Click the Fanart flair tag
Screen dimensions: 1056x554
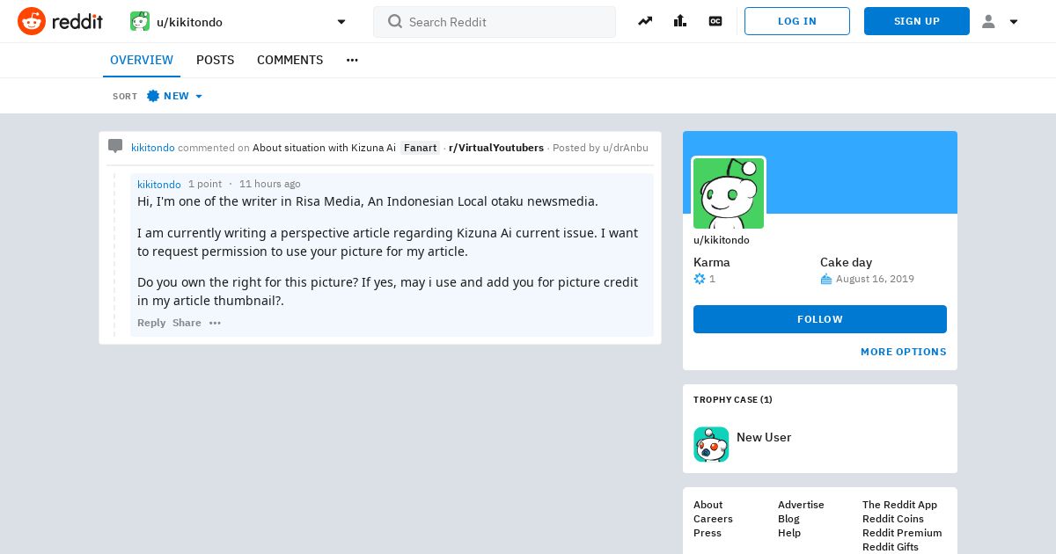(x=421, y=148)
